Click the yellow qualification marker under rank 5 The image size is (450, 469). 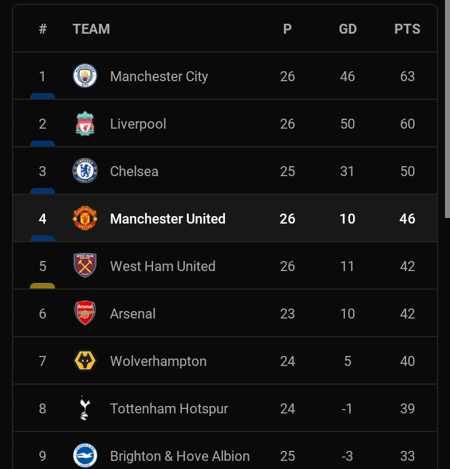pyautogui.click(x=42, y=285)
